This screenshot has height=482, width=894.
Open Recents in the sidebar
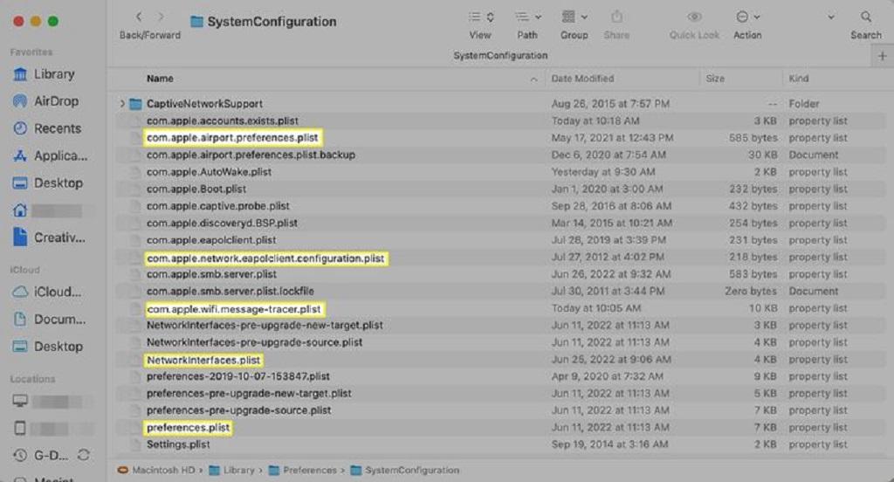pos(47,128)
